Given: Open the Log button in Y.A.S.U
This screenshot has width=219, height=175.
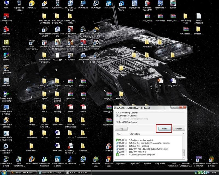Looking at the screenshot, I should point(121,129).
